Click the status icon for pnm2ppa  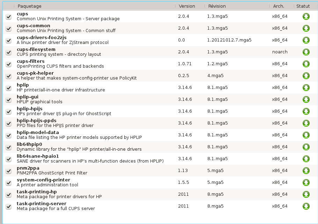(306, 171)
